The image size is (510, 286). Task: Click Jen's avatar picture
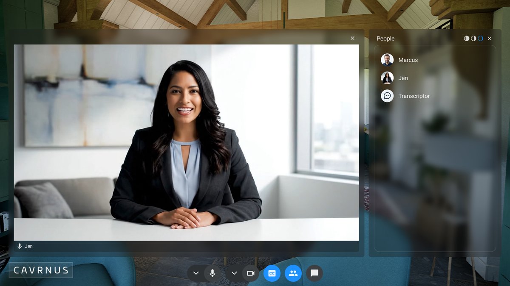point(387,78)
